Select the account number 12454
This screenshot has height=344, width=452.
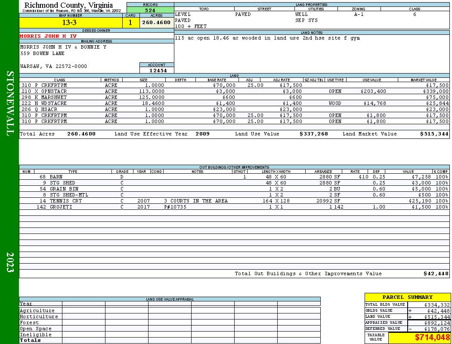point(158,71)
